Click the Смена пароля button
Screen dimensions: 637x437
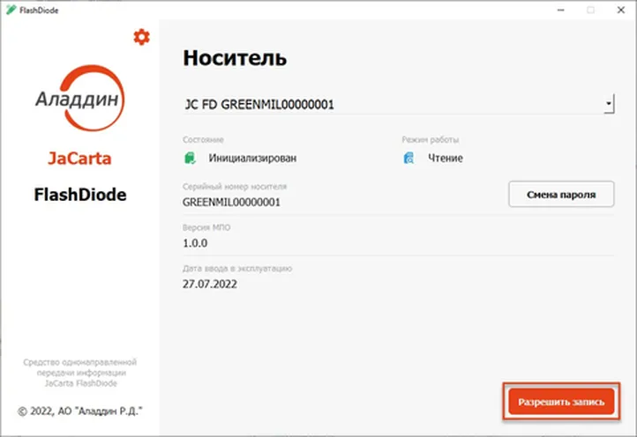pyautogui.click(x=561, y=195)
